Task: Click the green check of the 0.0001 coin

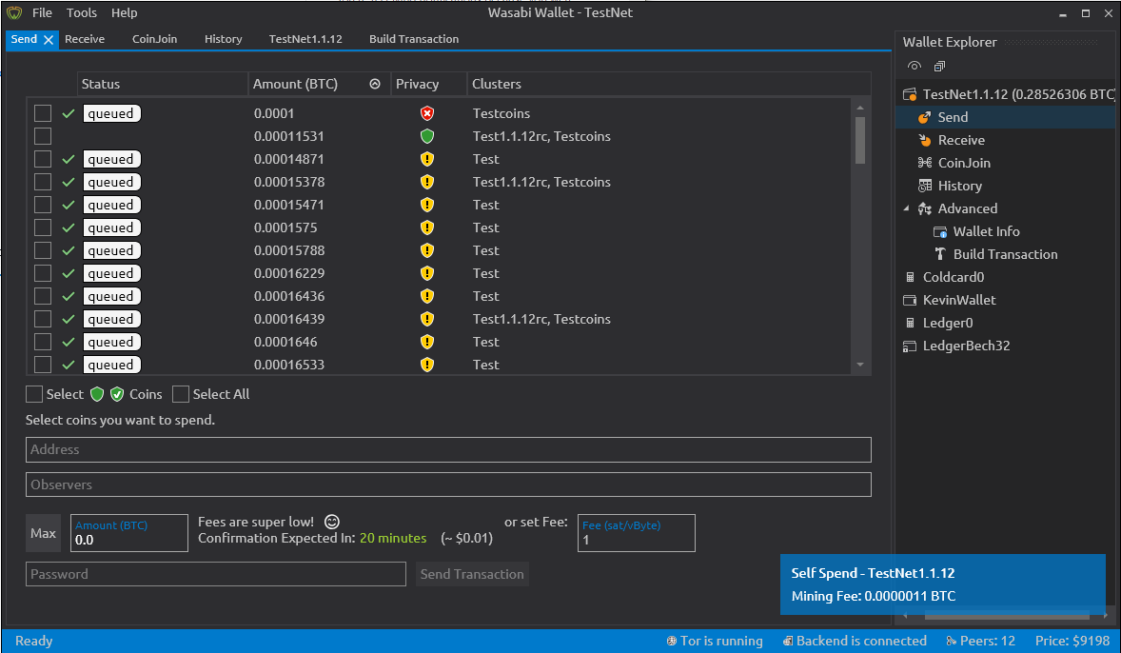Action: (x=69, y=113)
